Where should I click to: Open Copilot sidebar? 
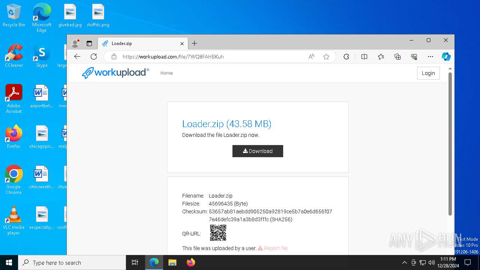[x=446, y=57]
